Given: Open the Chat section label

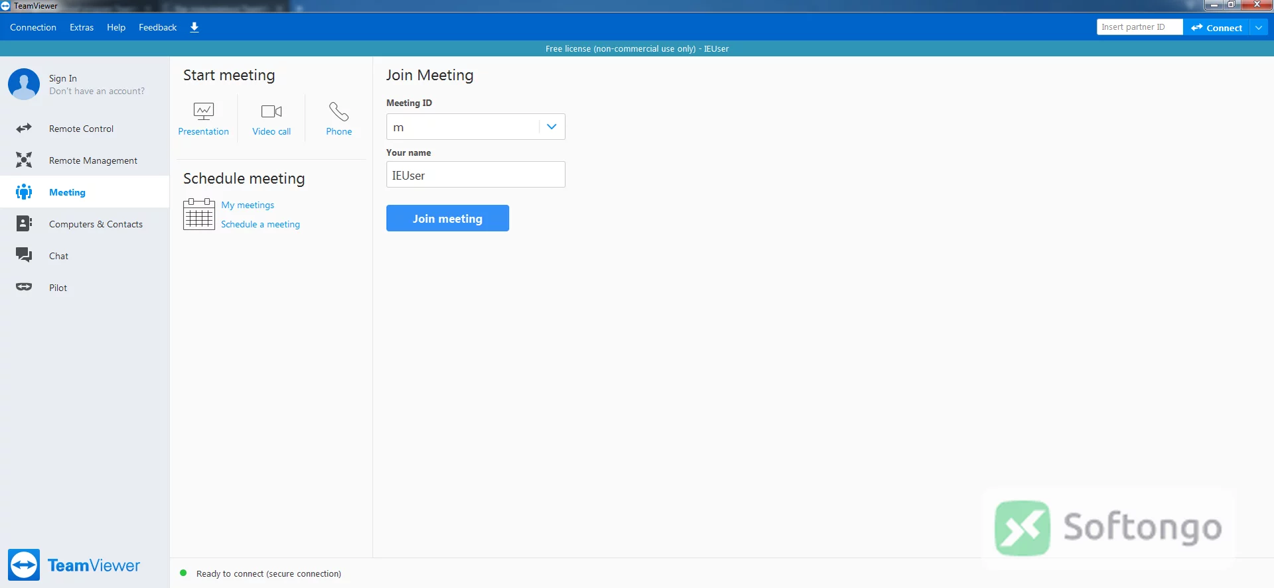Looking at the screenshot, I should 58,256.
